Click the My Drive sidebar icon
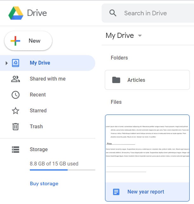Screen dimensions: 194x204 pos(16,63)
